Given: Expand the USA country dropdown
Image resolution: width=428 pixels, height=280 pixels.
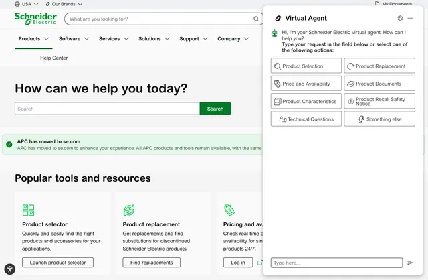Looking at the screenshot, I should tap(36, 4).
